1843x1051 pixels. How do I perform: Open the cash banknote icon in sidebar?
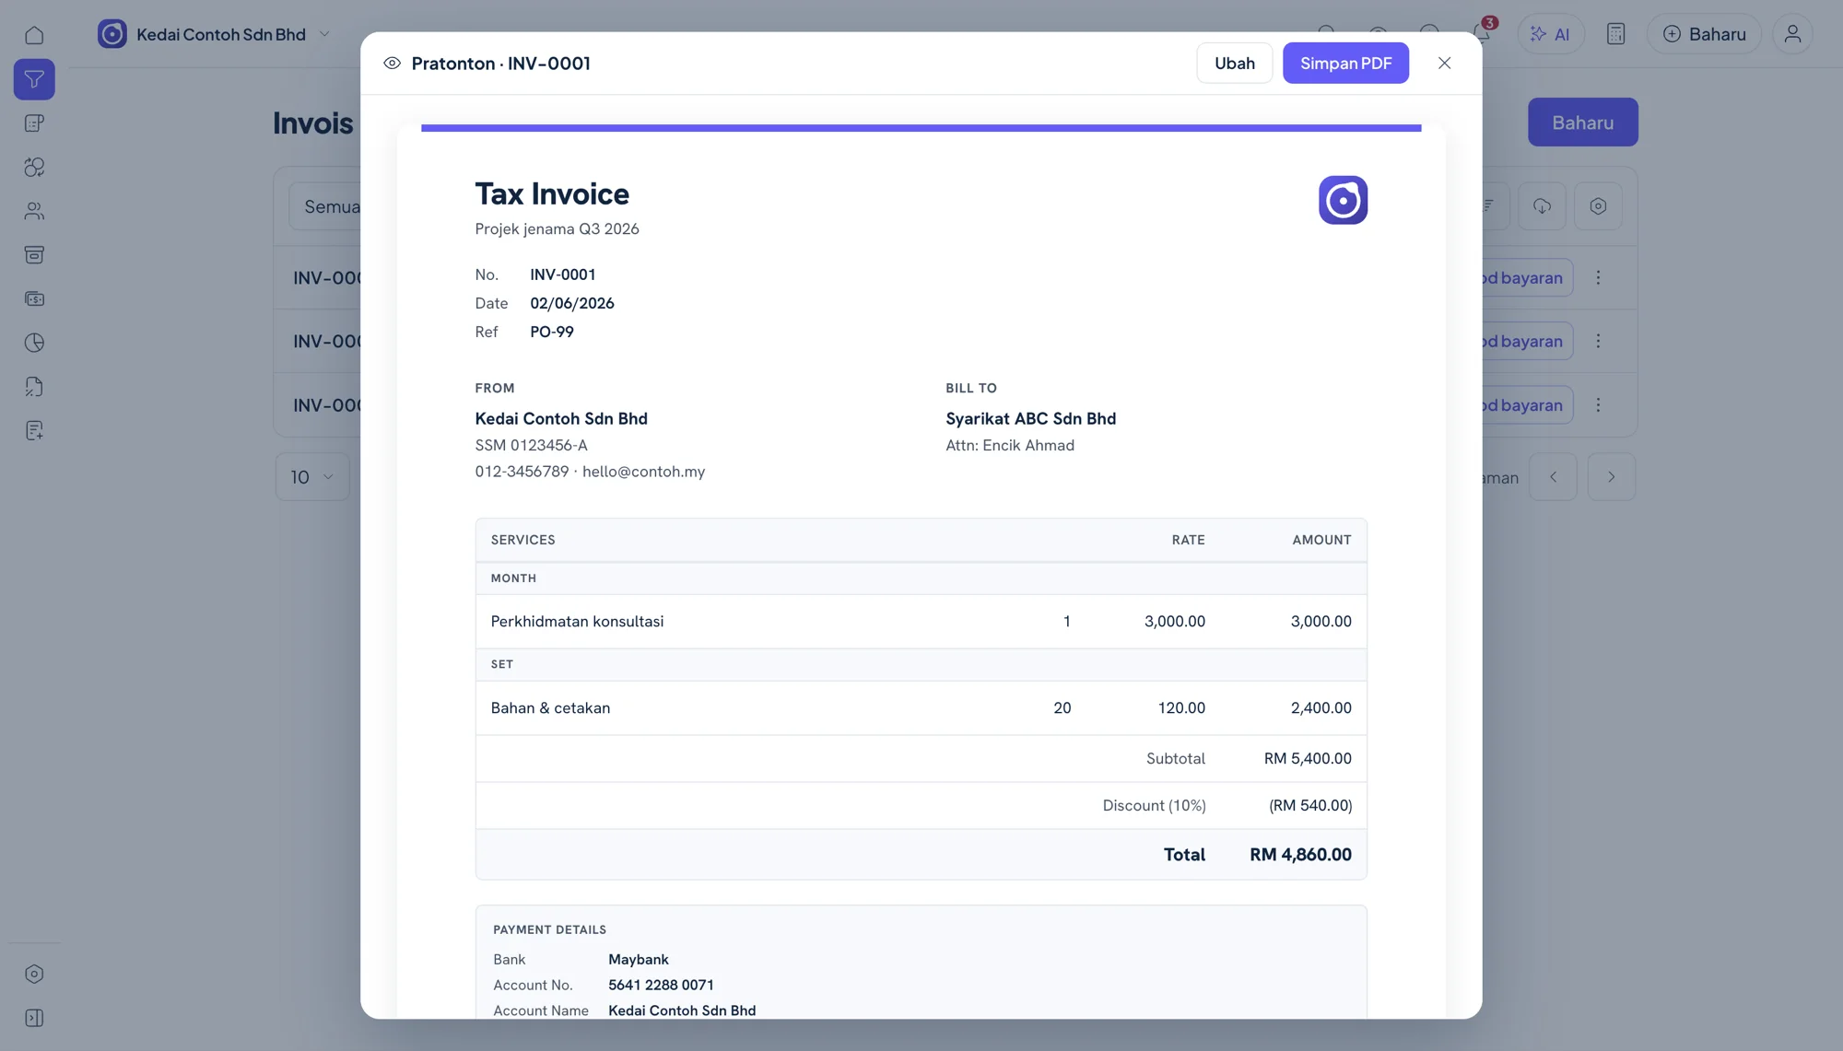(x=34, y=298)
